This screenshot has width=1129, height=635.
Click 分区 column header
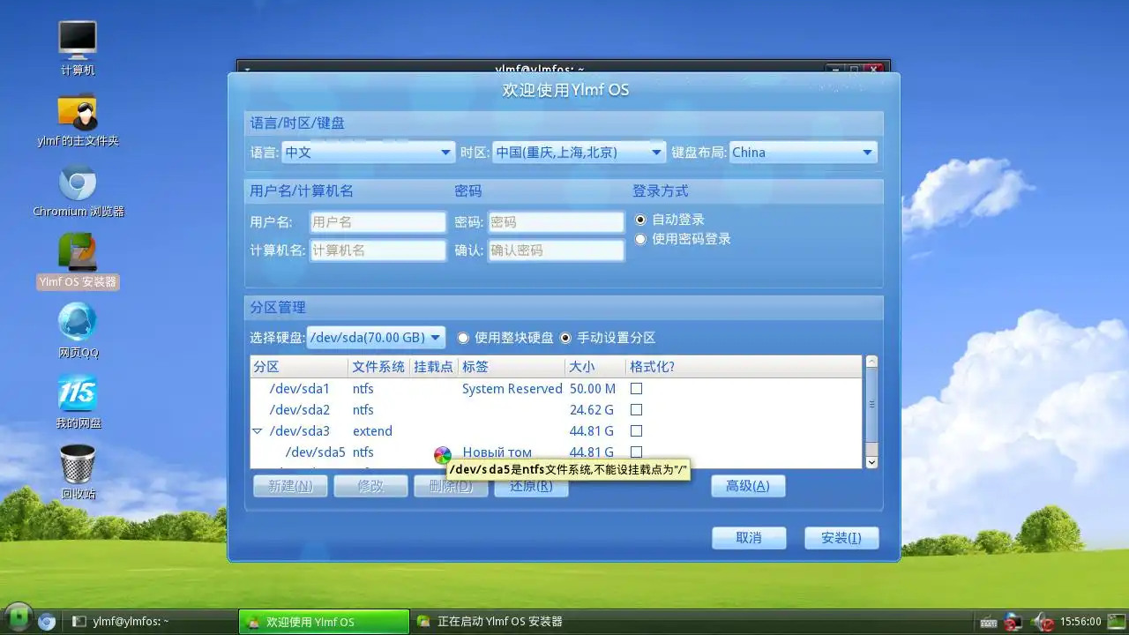[300, 367]
